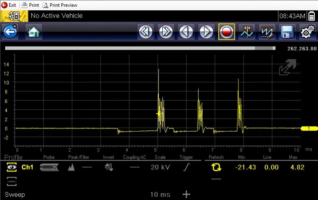Toggle the Invert icon for Ch1
The width and height of the screenshot is (318, 200).
[x=109, y=167]
